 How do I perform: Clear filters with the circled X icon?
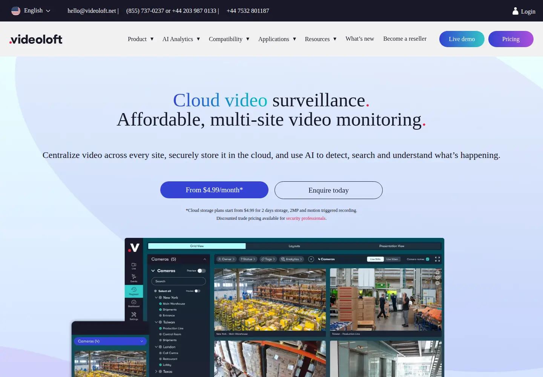tap(311, 259)
